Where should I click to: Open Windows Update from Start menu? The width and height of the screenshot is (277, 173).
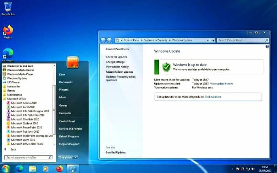point(15,78)
